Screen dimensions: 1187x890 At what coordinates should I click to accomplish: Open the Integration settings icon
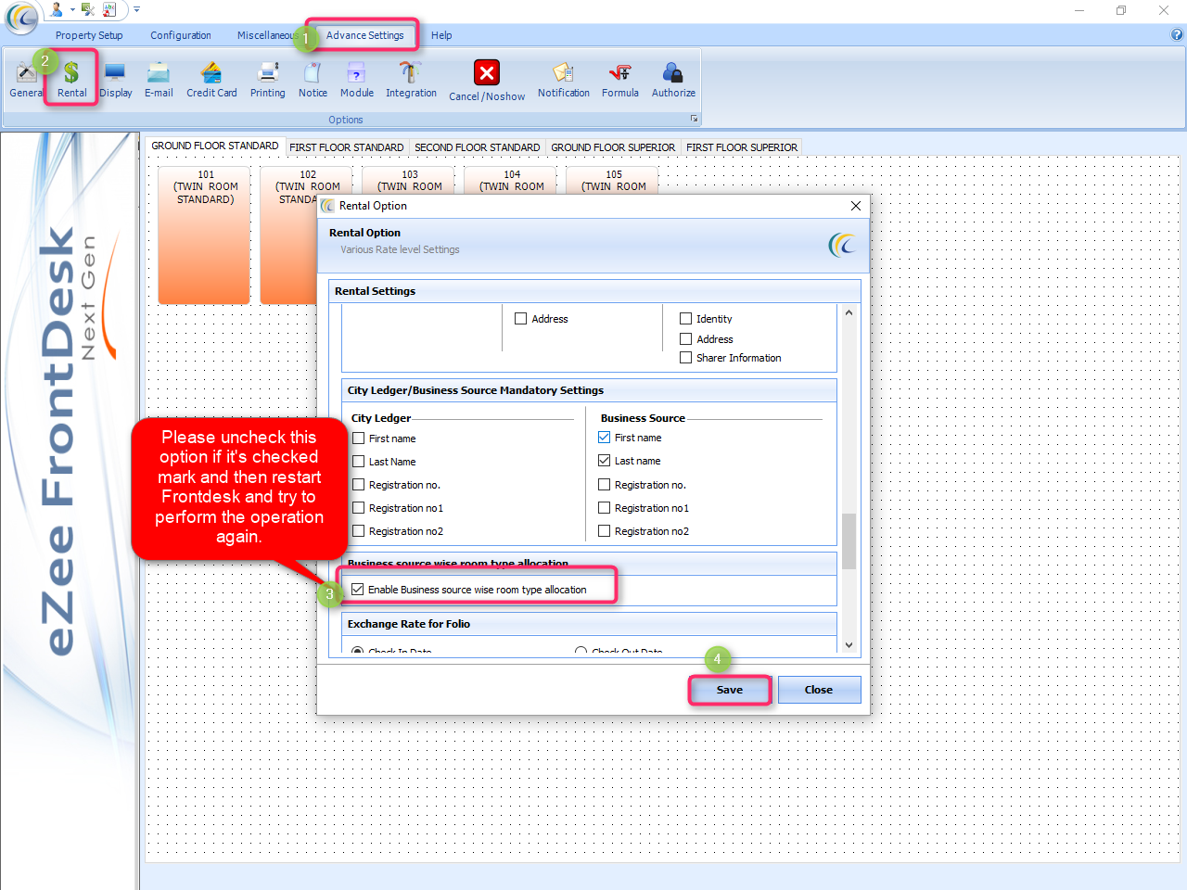click(411, 80)
